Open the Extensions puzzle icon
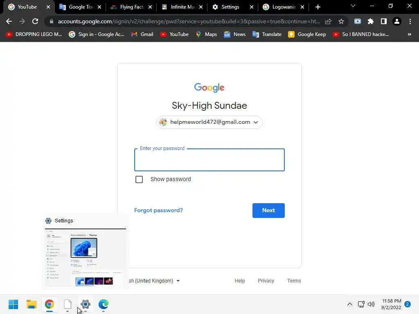The height and width of the screenshot is (314, 419). pyautogui.click(x=371, y=21)
